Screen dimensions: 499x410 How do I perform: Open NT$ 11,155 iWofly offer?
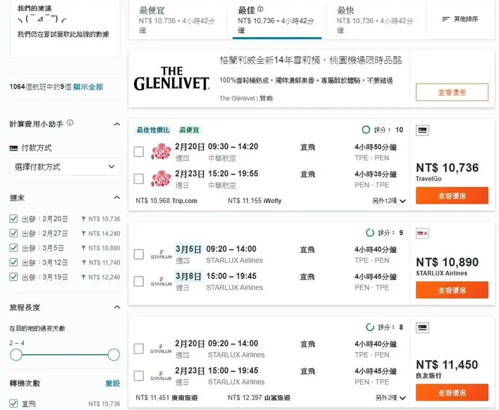coord(254,201)
